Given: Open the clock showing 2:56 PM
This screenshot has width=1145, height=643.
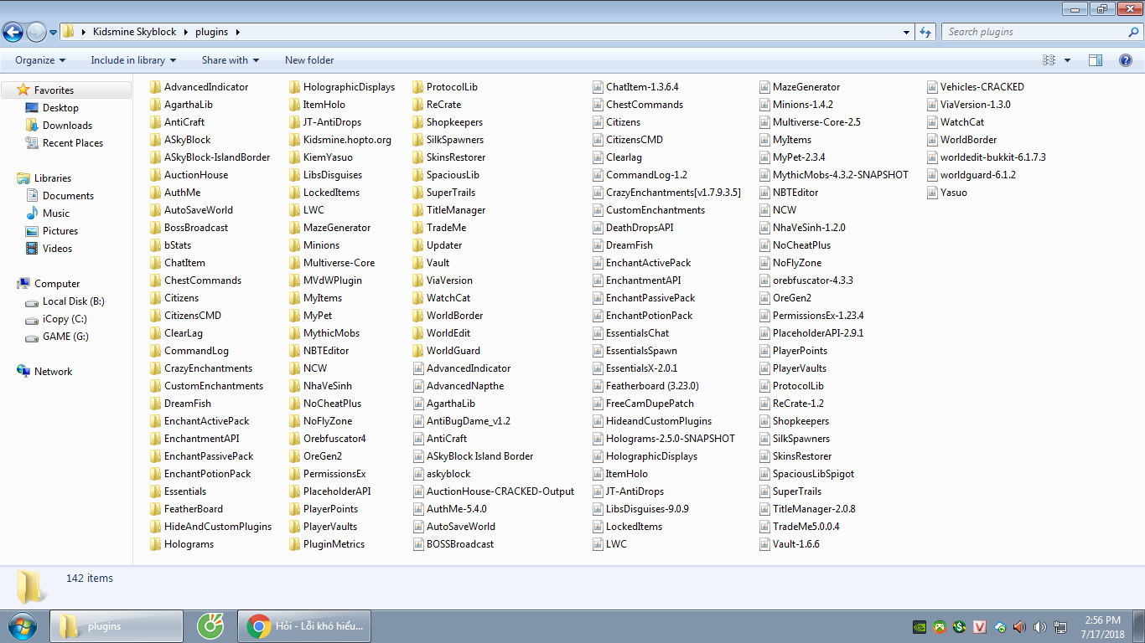Looking at the screenshot, I should (x=1102, y=626).
